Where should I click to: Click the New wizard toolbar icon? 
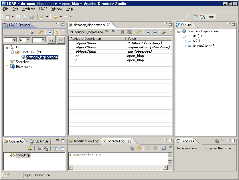(x=8, y=17)
